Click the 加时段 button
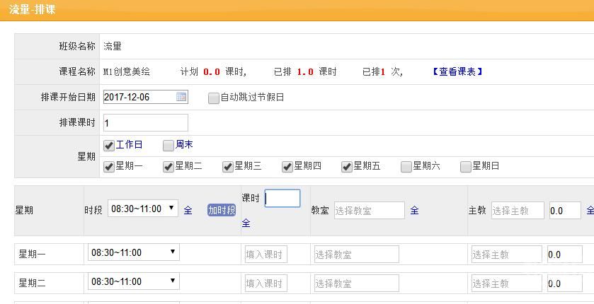594x304 pixels. click(222, 210)
